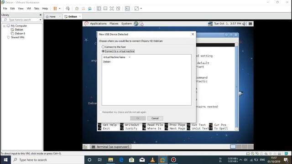Open Task View on the taskbar
This screenshot has width=292, height=164.
pos(100,160)
